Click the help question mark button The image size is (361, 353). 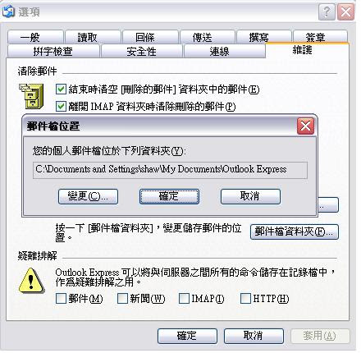(x=327, y=12)
